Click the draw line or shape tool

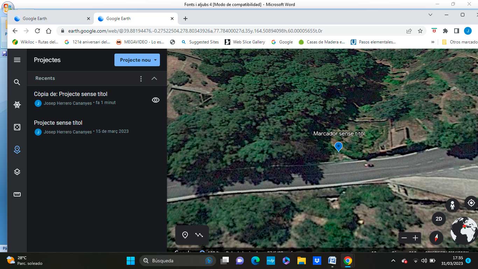pyautogui.click(x=199, y=235)
